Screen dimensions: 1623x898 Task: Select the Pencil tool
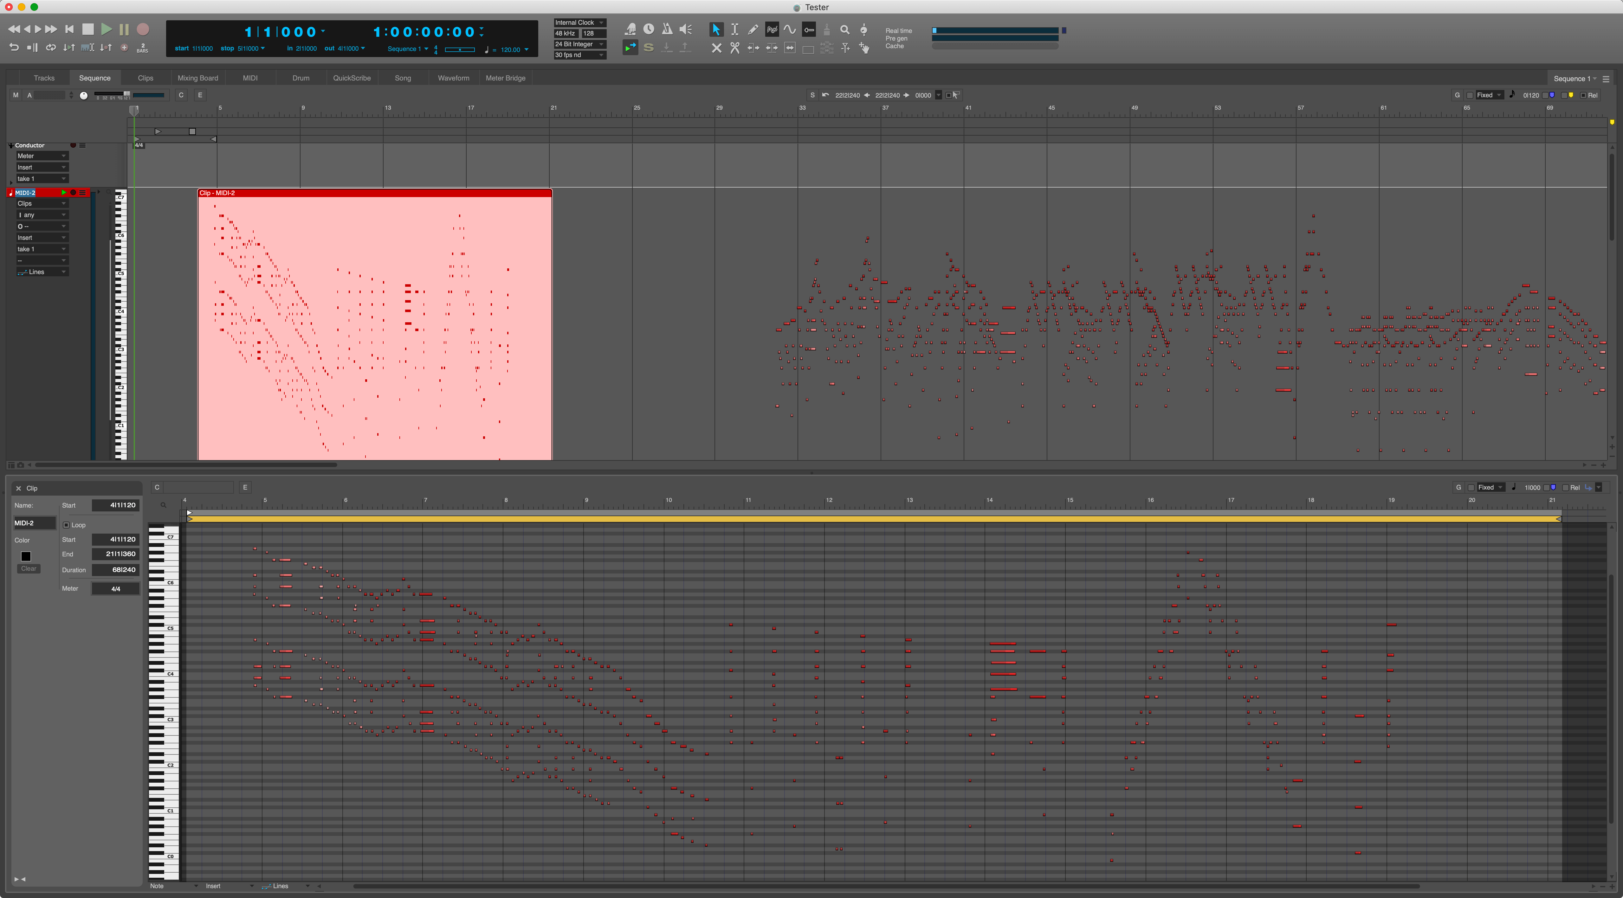point(753,29)
